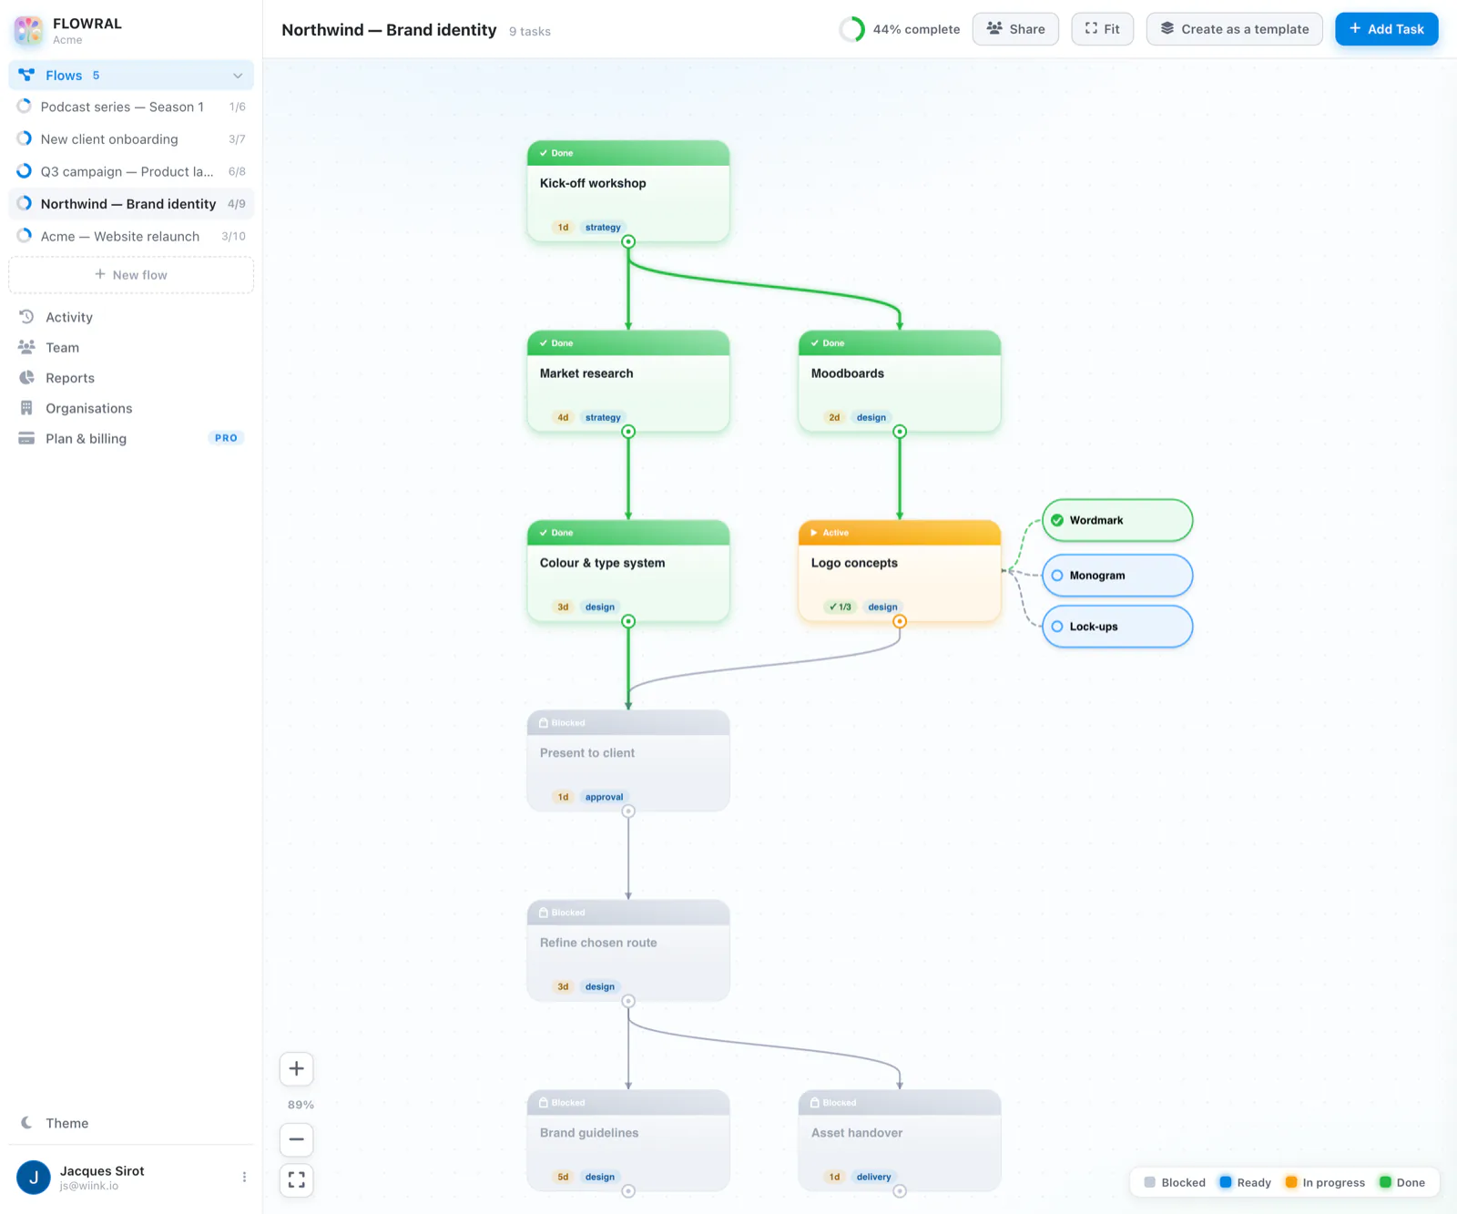The image size is (1457, 1214).
Task: Click the approval tag on Present to client
Action: [604, 797]
